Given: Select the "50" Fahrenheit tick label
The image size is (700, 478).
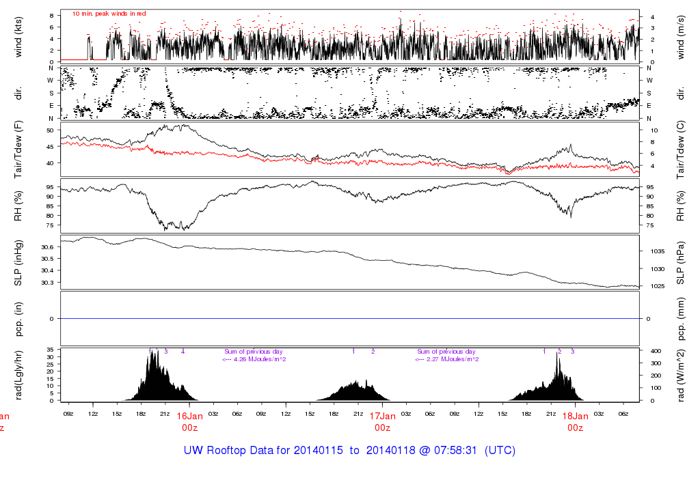Looking at the screenshot, I should point(50,130).
